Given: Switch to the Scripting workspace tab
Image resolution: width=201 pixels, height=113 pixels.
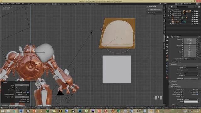Looking at the screenshot, I should (79, 4).
